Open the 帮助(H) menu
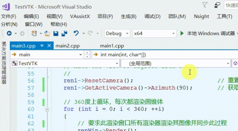 pyautogui.click(x=59, y=24)
